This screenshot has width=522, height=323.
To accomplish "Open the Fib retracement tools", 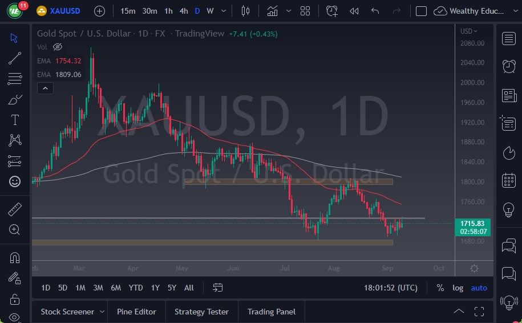I will click(15, 79).
